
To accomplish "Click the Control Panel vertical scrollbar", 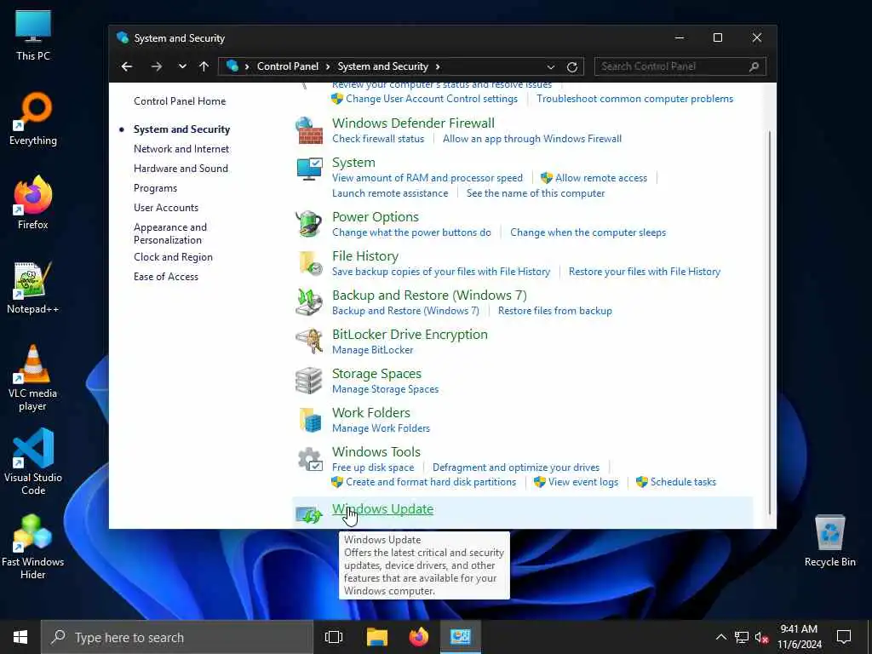I will point(770,323).
